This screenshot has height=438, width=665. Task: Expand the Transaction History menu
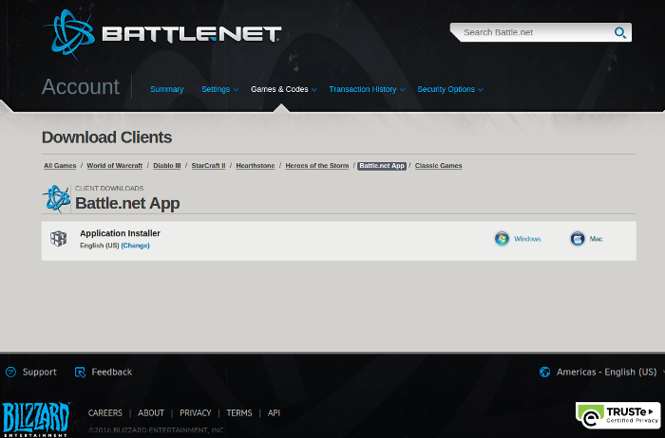367,89
